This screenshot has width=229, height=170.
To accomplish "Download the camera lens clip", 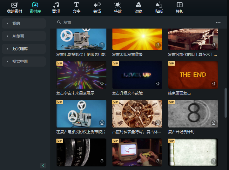I will tap(102, 161).
